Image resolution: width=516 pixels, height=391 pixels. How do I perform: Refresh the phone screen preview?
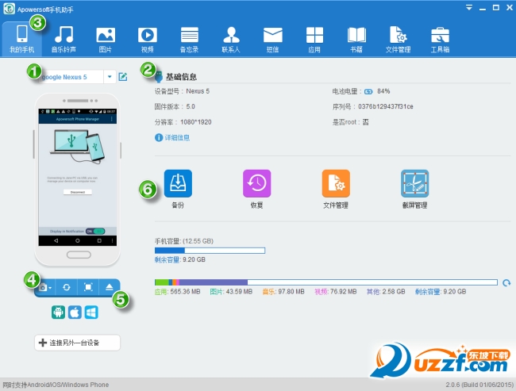point(67,287)
